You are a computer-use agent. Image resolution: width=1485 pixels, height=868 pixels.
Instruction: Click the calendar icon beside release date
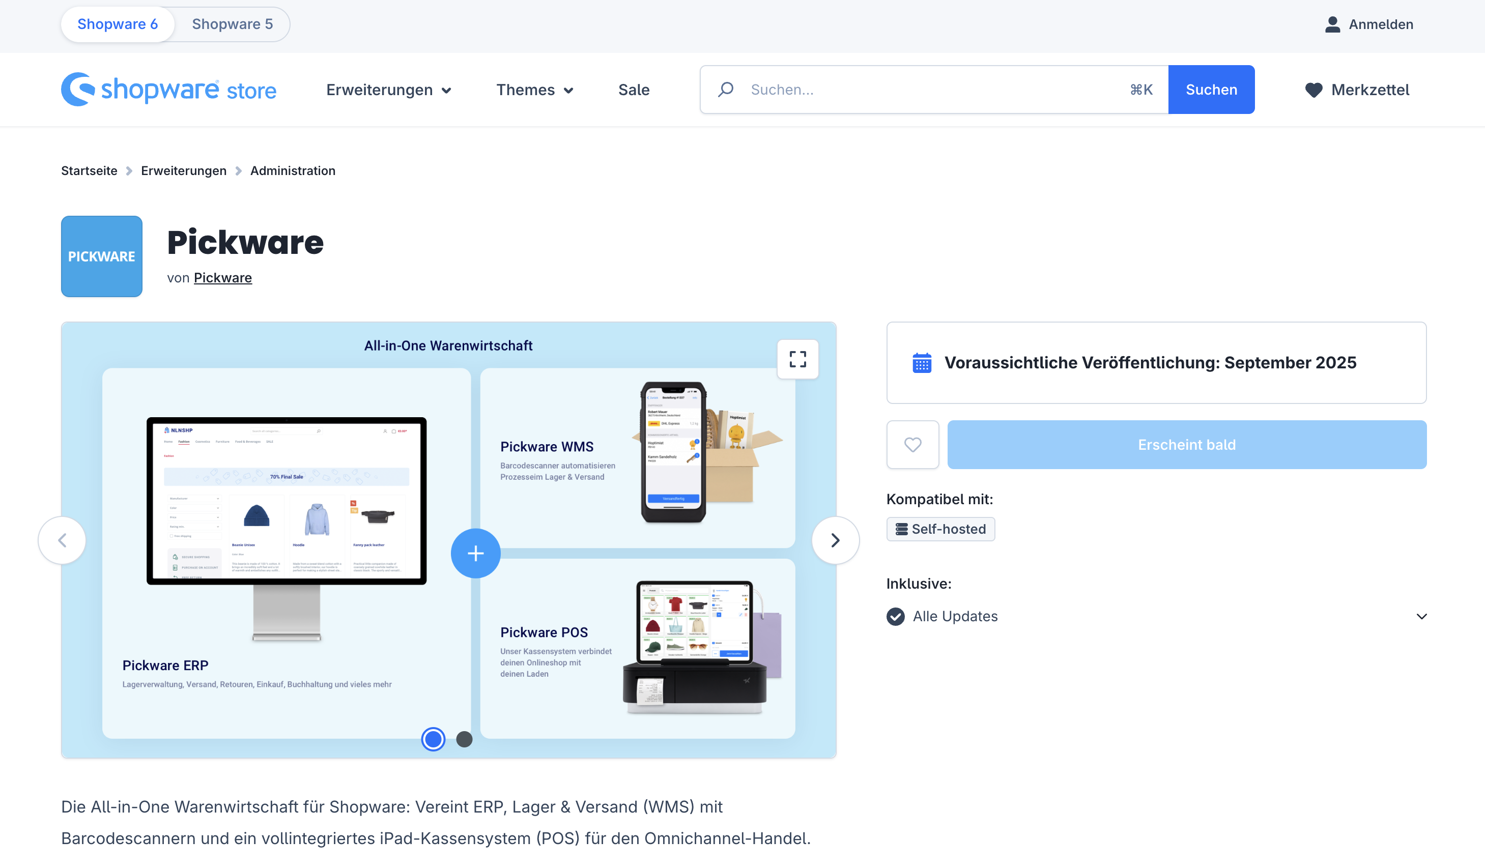[922, 362]
